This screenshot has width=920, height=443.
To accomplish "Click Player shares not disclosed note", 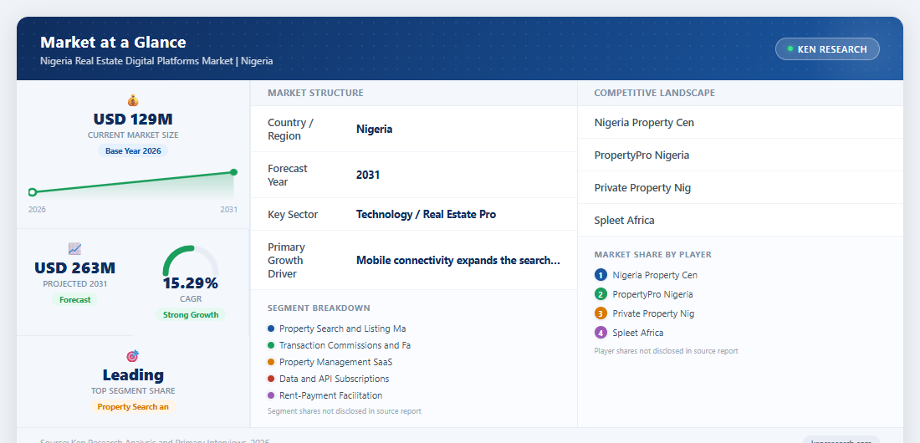I will point(666,351).
